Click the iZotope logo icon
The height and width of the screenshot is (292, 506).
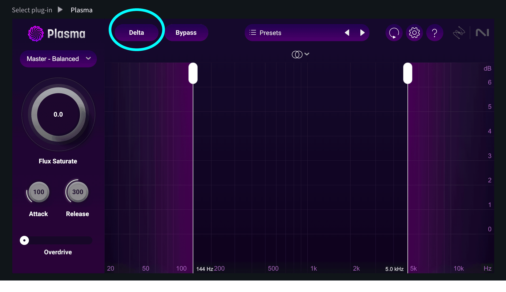[x=459, y=33]
